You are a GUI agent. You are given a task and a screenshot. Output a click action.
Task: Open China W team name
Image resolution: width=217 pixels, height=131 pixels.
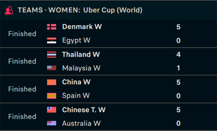click(x=76, y=82)
